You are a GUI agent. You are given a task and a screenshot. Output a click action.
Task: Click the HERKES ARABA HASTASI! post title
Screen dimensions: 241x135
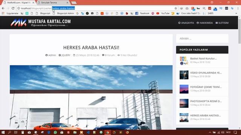click(91, 48)
